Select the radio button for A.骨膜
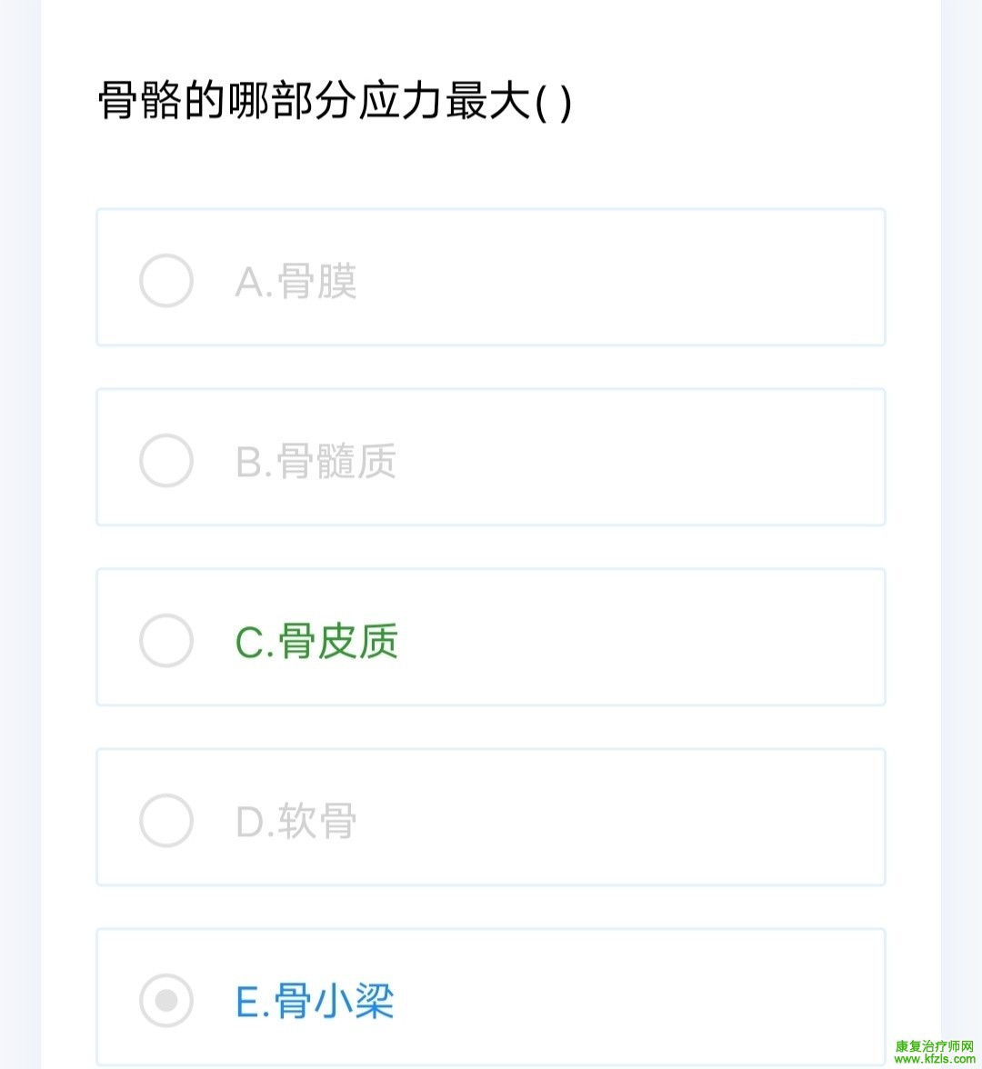This screenshot has height=1069, width=982. 166,281
